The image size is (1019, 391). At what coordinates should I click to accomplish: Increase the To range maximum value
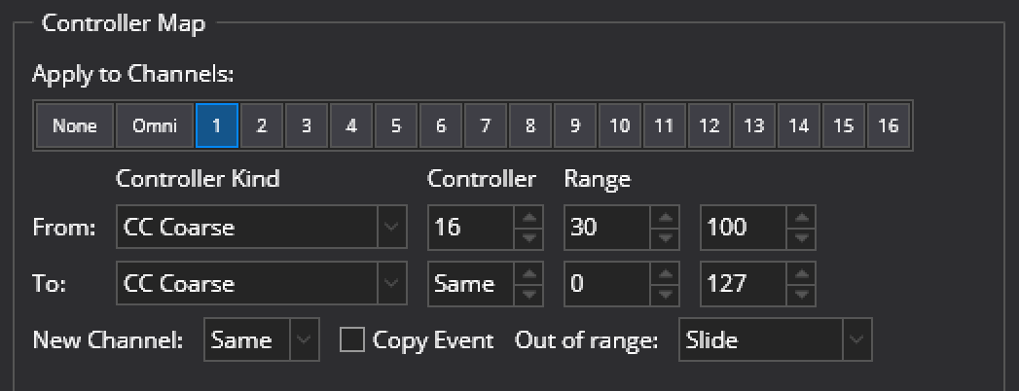coord(801,275)
